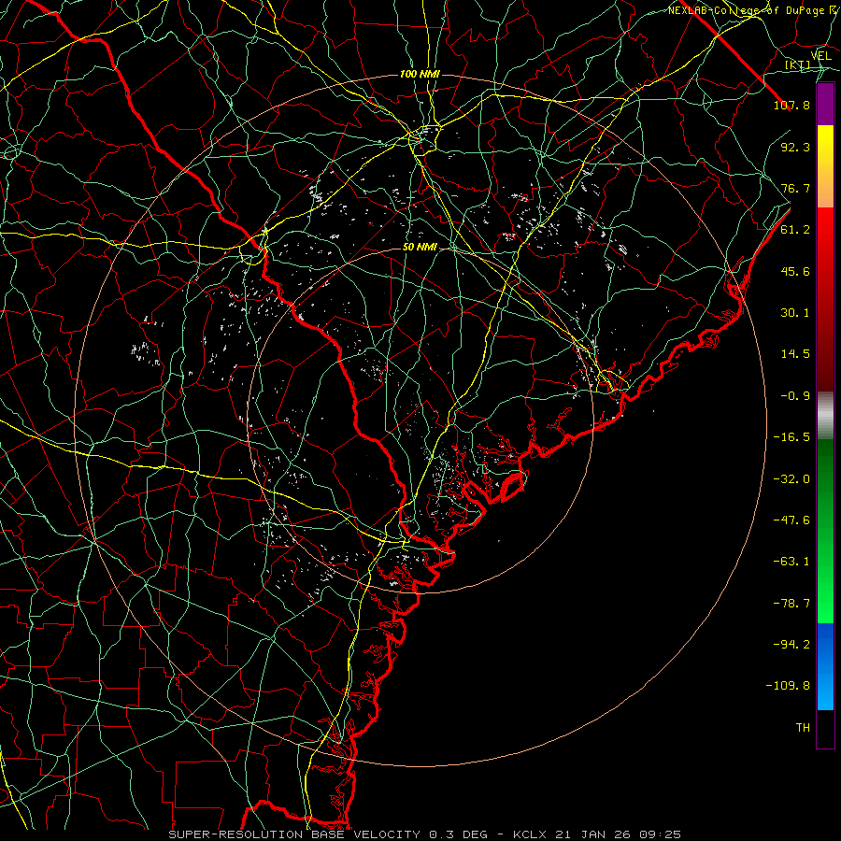The image size is (841, 841).
Task: Click the 30.1 velocity scale value
Action: click(795, 313)
